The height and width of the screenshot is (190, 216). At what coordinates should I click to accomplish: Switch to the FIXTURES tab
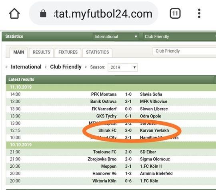click(68, 52)
